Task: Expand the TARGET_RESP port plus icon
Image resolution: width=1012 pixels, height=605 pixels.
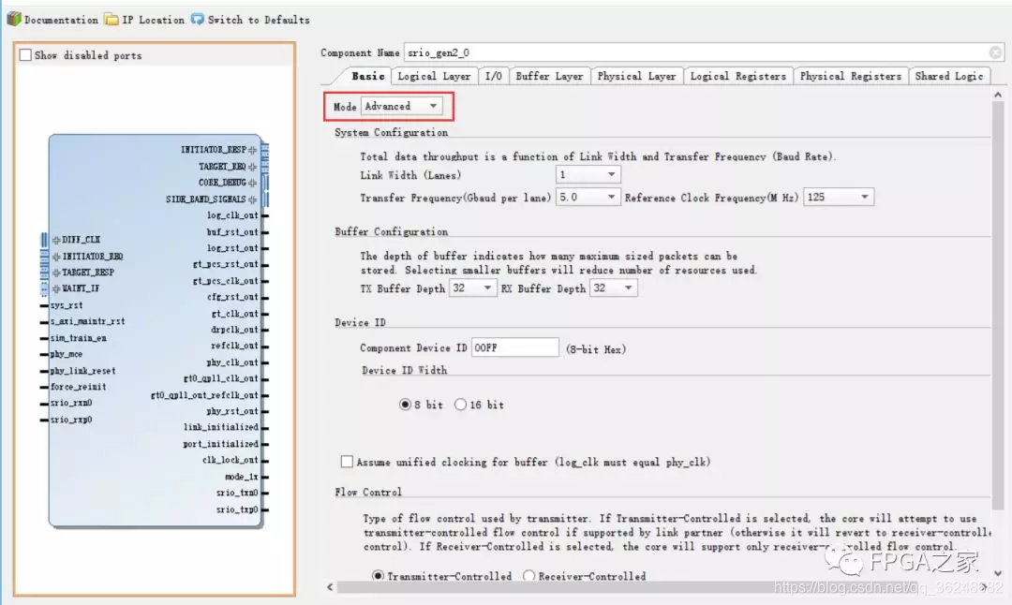Action: (x=56, y=273)
